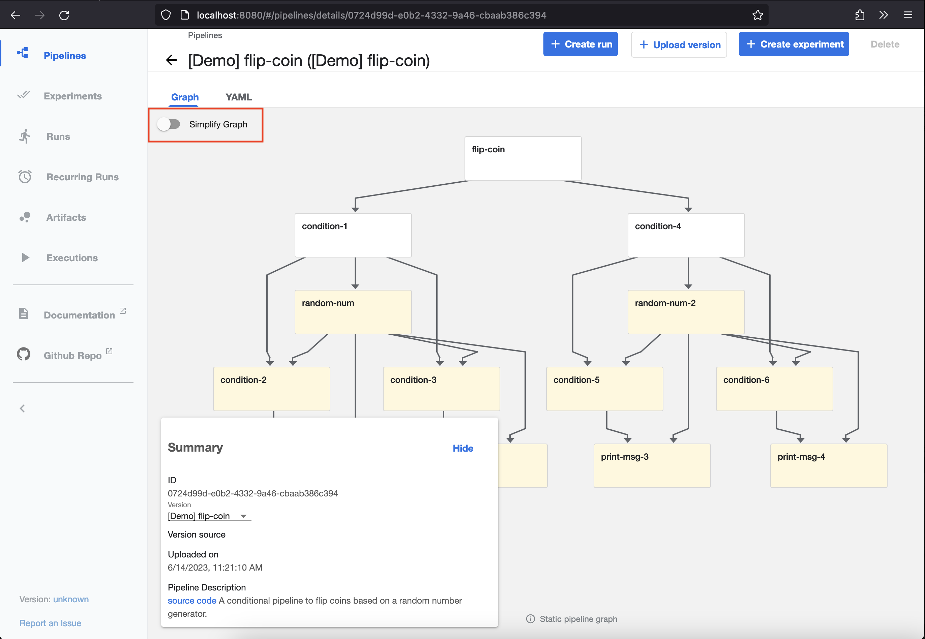Select the Graph tab
Viewport: 925px width, 639px height.
[185, 97]
